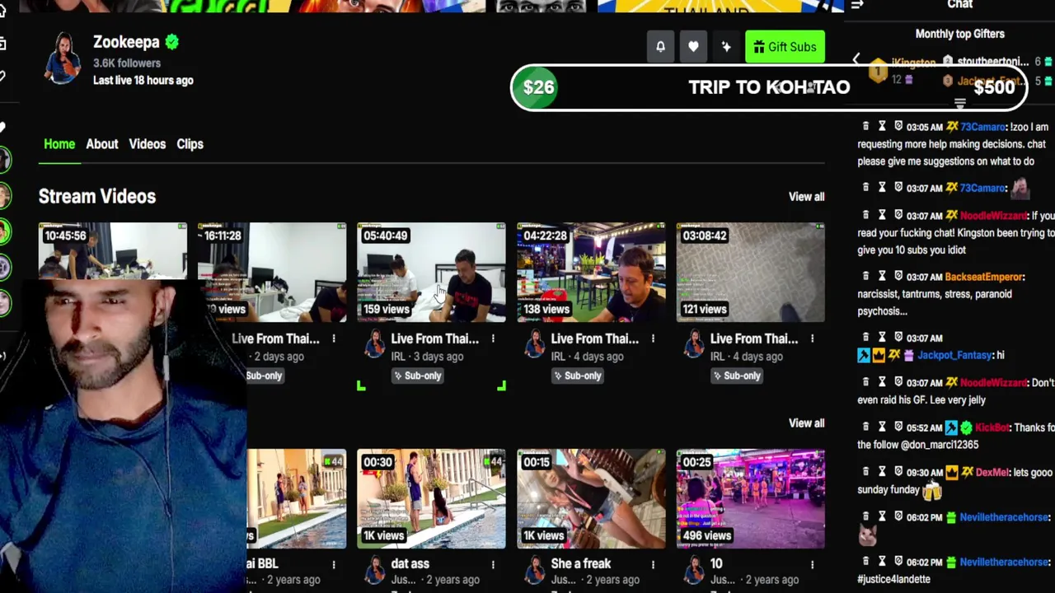Click the notification bell icon
Viewport: 1055px width, 593px height.
[x=660, y=47]
